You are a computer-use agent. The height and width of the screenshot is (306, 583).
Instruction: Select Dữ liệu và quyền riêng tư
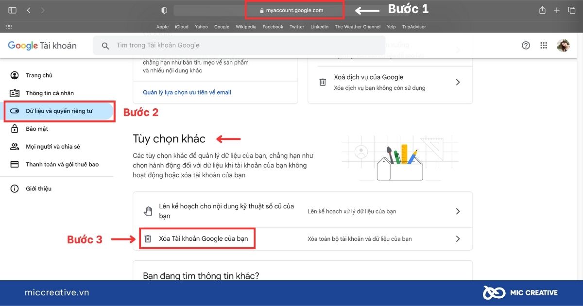tap(59, 111)
